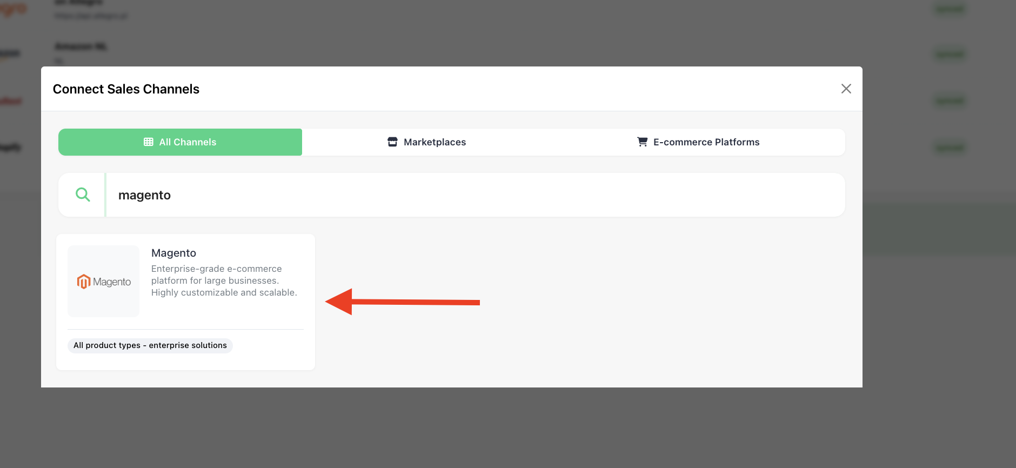Click the red arrow pointing at Magento card

[x=402, y=302]
